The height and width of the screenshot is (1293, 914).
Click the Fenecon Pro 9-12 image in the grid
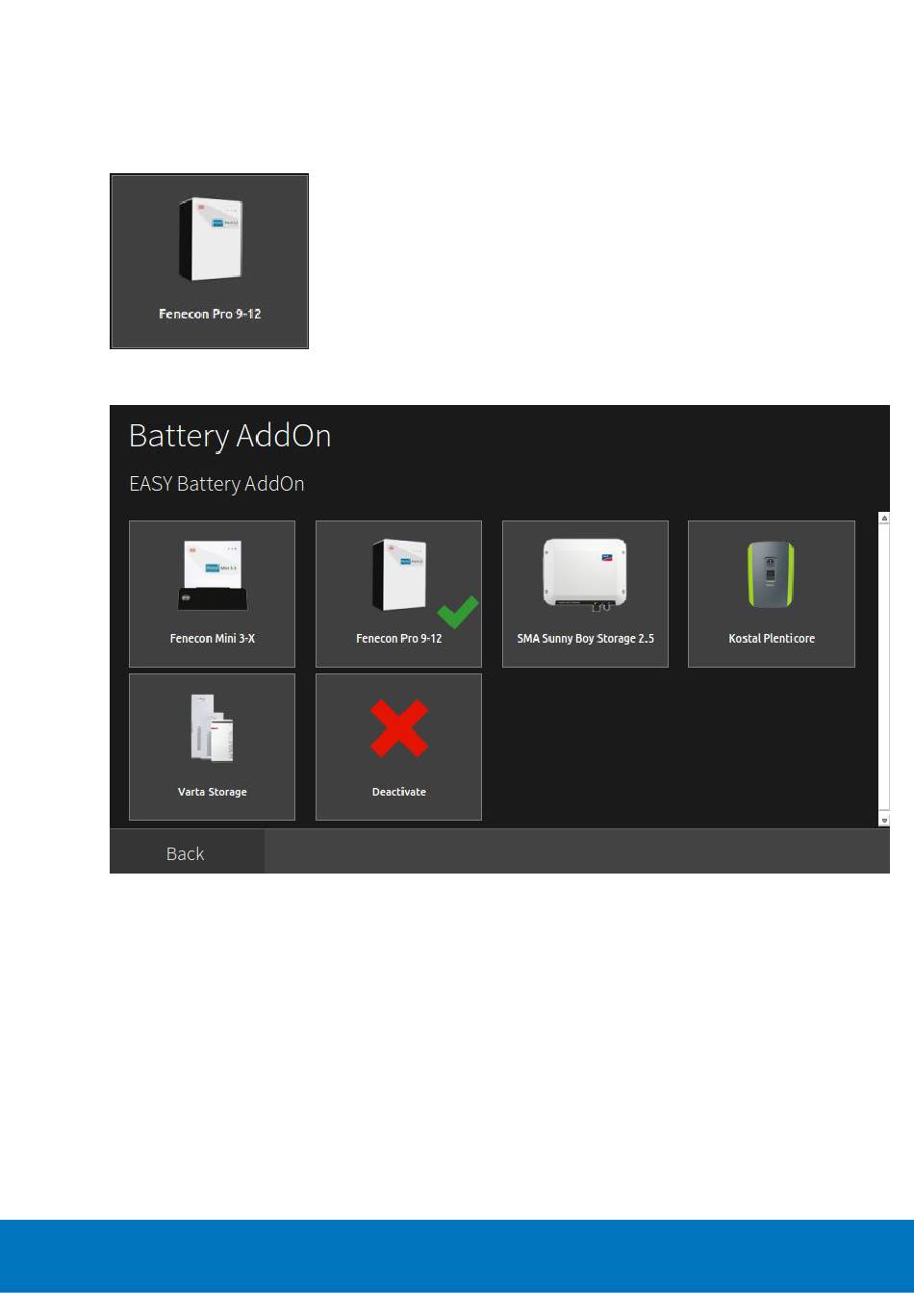pyautogui.click(x=398, y=574)
